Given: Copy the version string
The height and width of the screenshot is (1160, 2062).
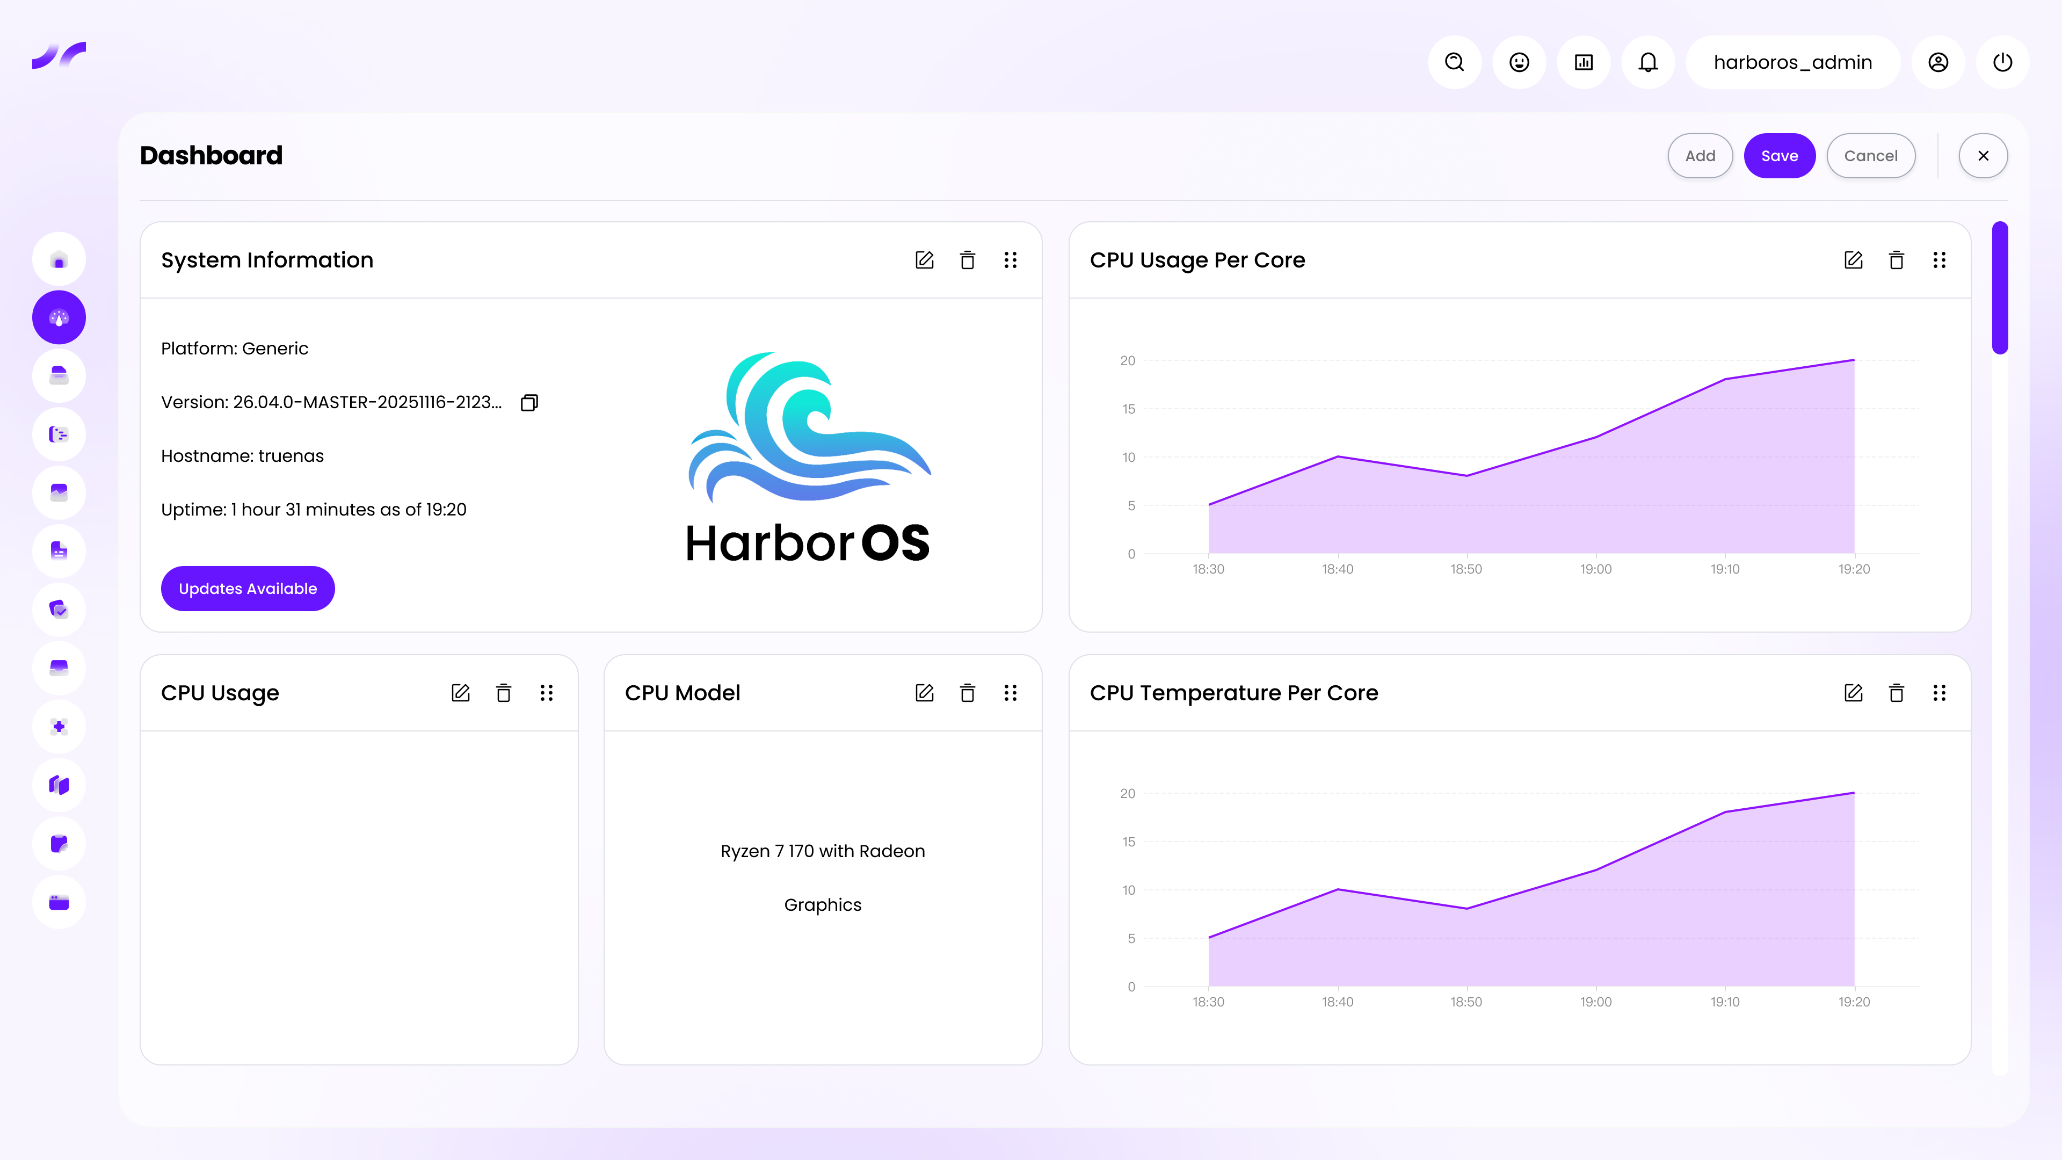Looking at the screenshot, I should click(529, 402).
